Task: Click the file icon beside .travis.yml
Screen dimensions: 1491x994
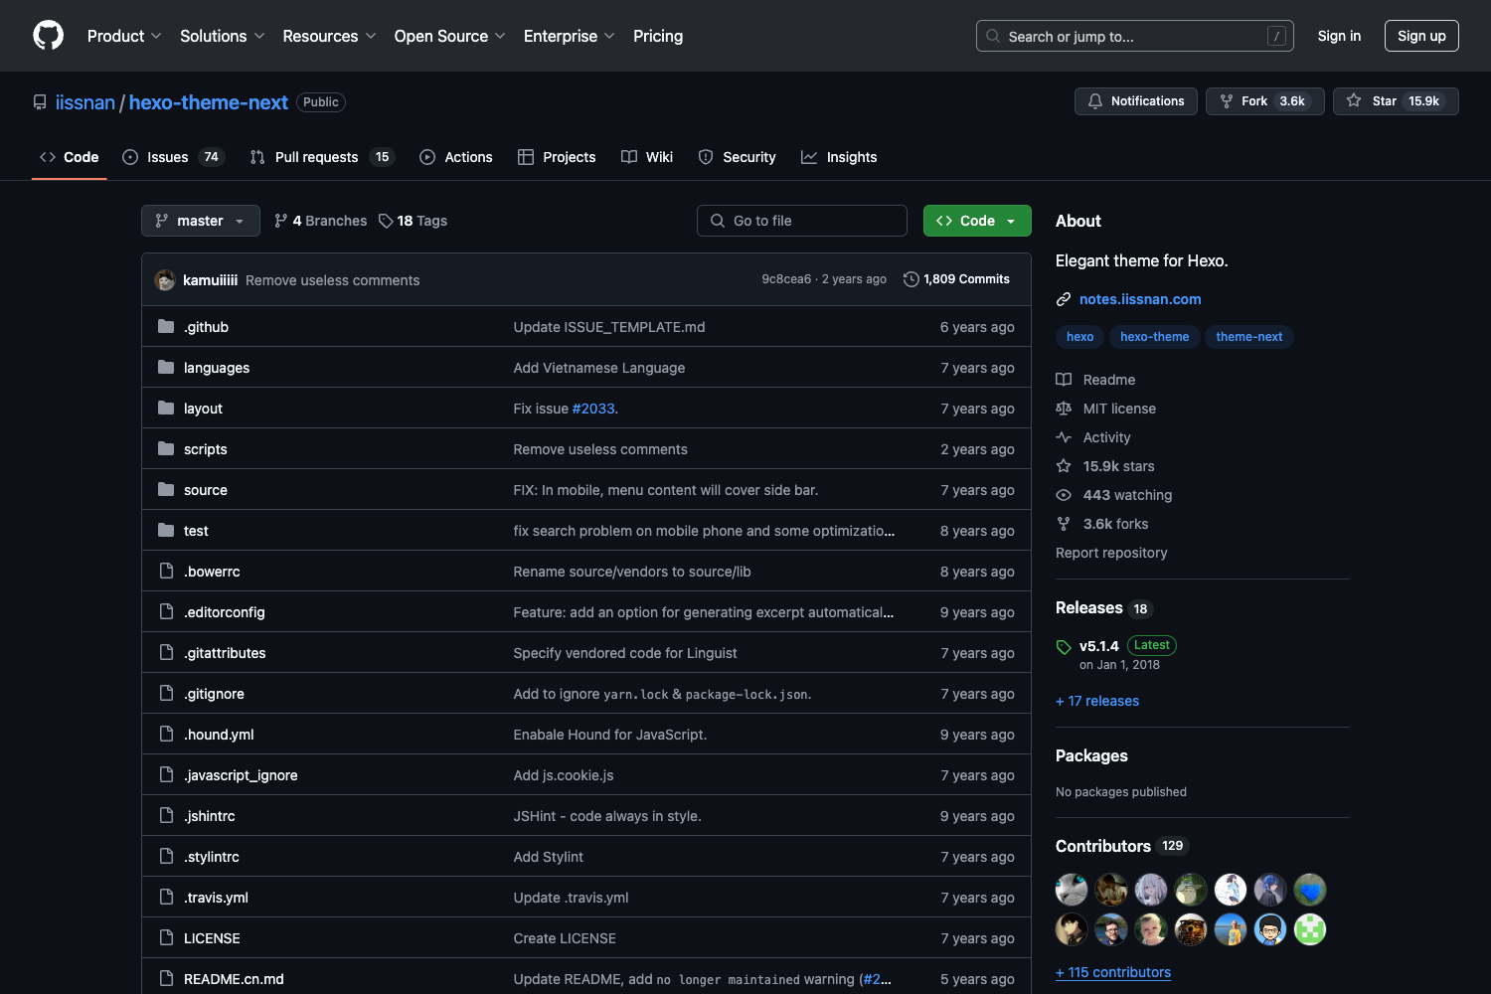Action: 166,897
